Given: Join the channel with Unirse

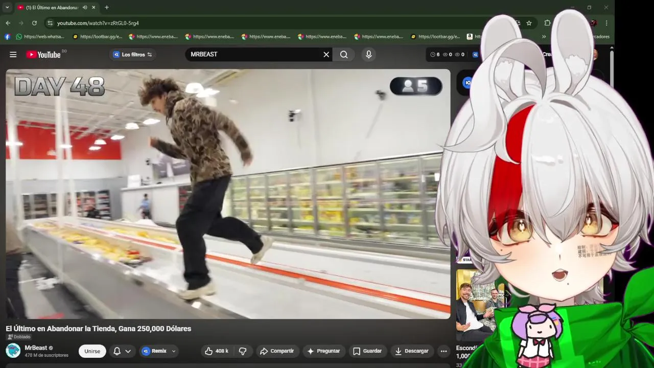Looking at the screenshot, I should 92,351.
